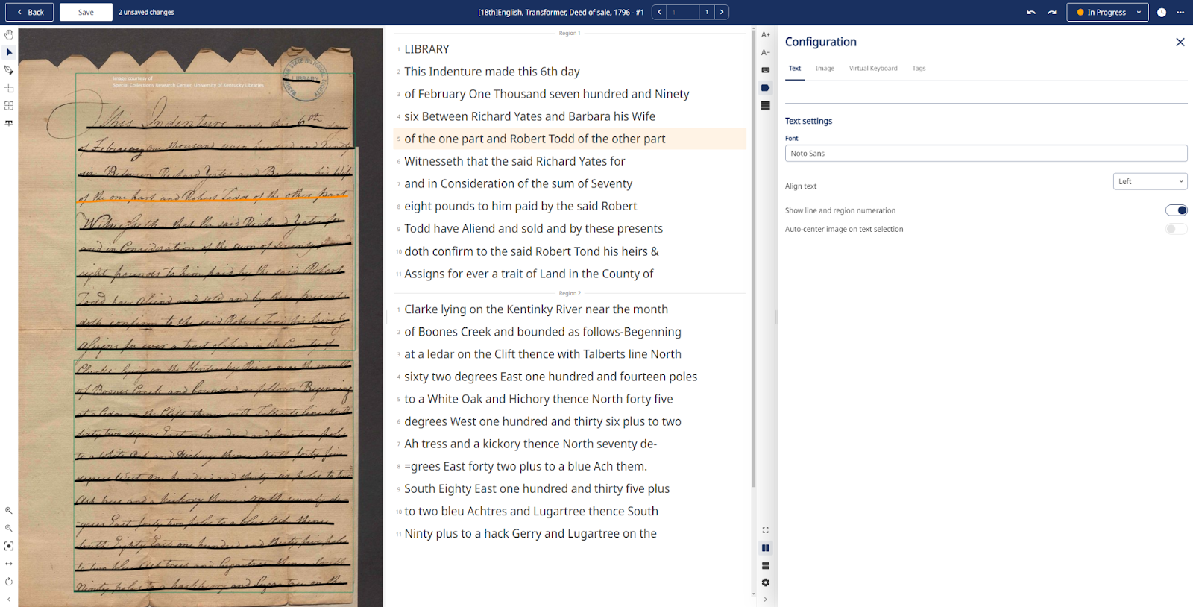Open the Align text dropdown
Screen dimensions: 1193x607
[x=1150, y=181]
